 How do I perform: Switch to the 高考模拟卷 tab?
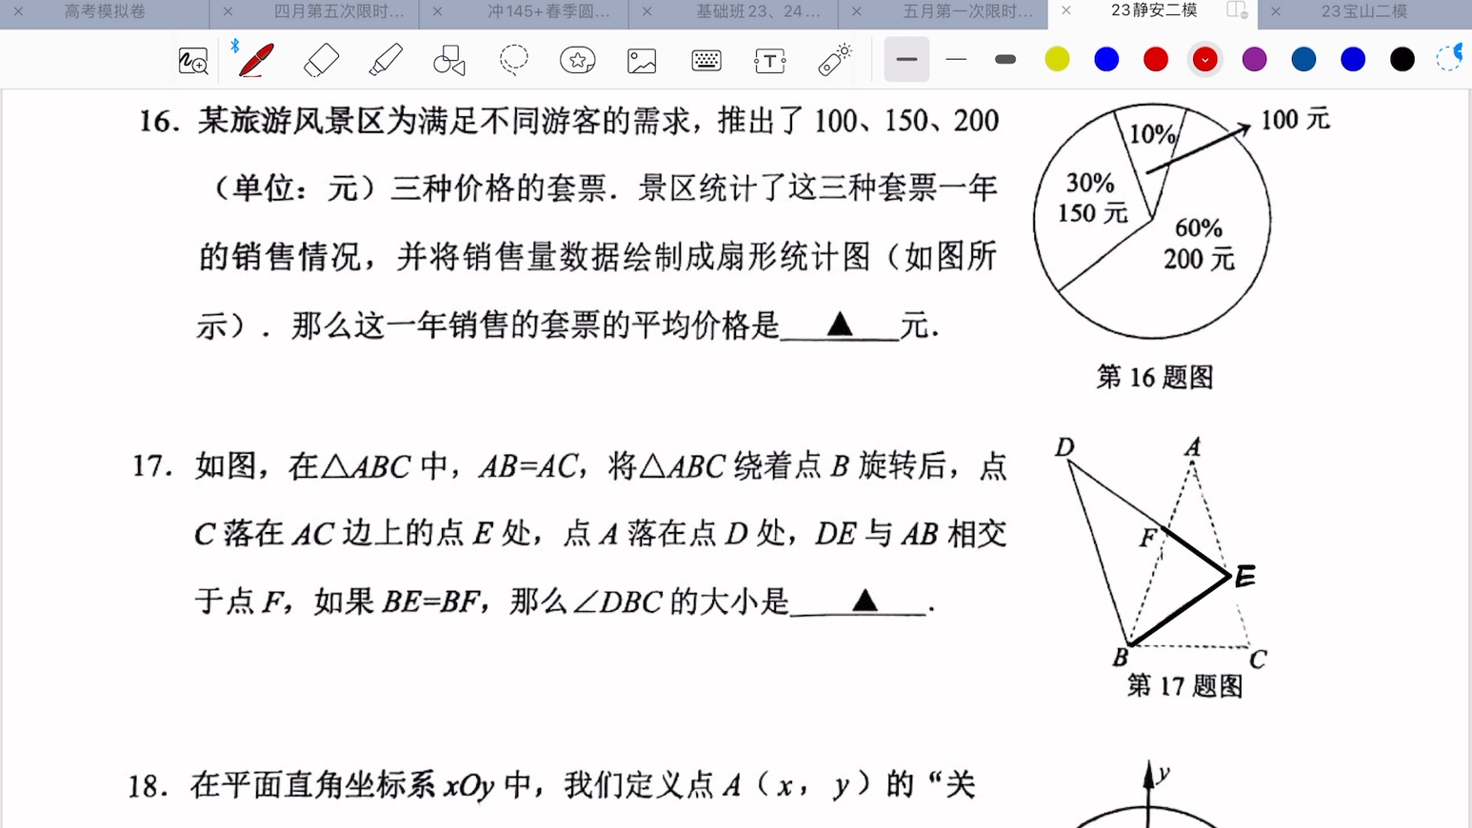[105, 11]
